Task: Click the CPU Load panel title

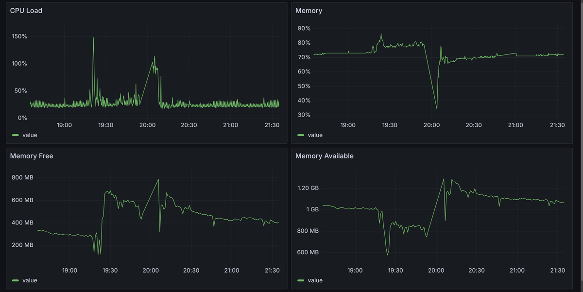Action: point(26,10)
